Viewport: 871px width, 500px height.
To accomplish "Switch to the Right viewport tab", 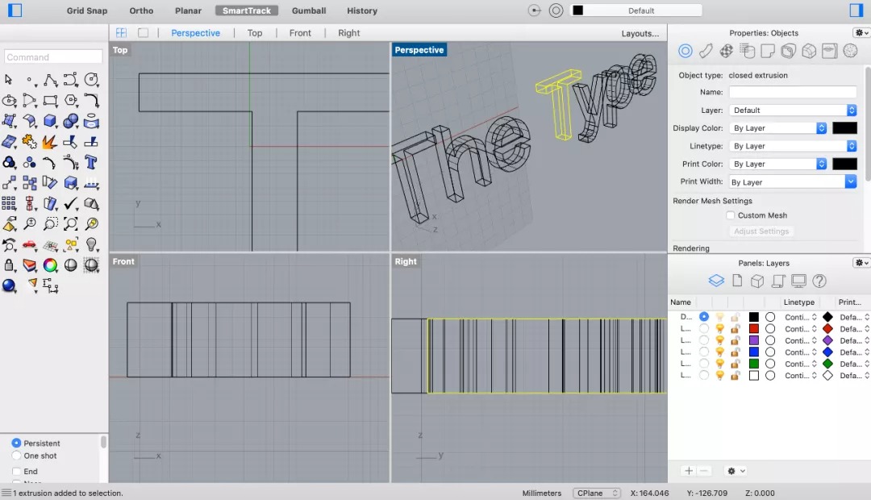I will tap(349, 33).
